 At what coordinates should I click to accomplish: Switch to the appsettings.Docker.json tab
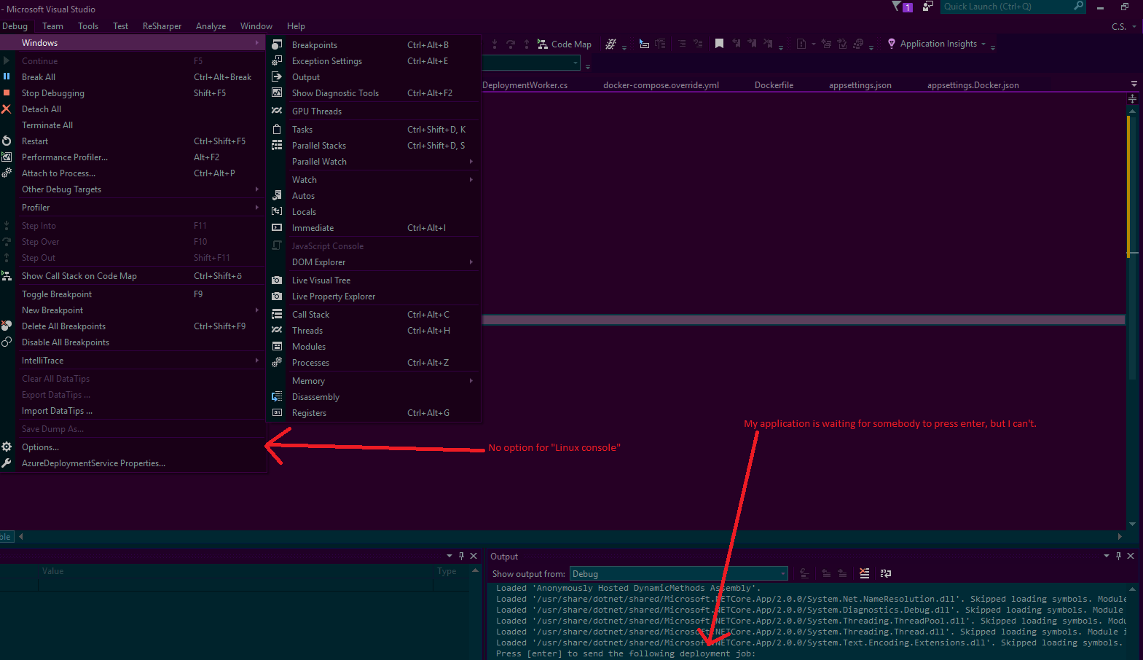[973, 85]
